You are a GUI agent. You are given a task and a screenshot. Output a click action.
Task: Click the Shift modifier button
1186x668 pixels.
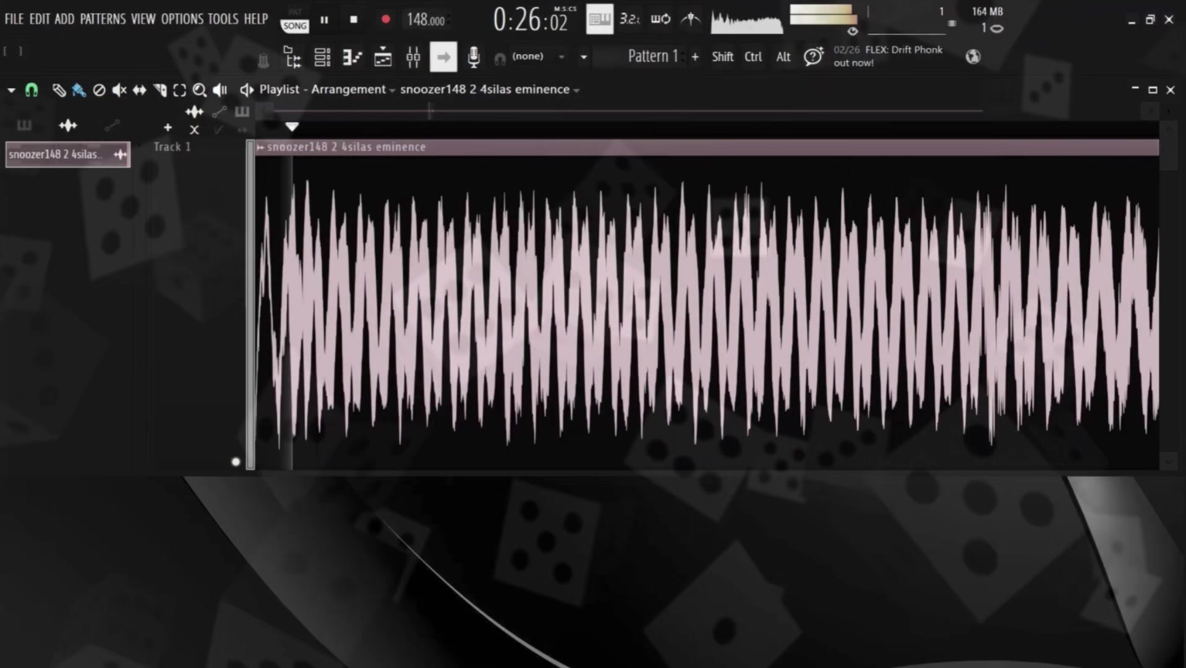click(722, 57)
